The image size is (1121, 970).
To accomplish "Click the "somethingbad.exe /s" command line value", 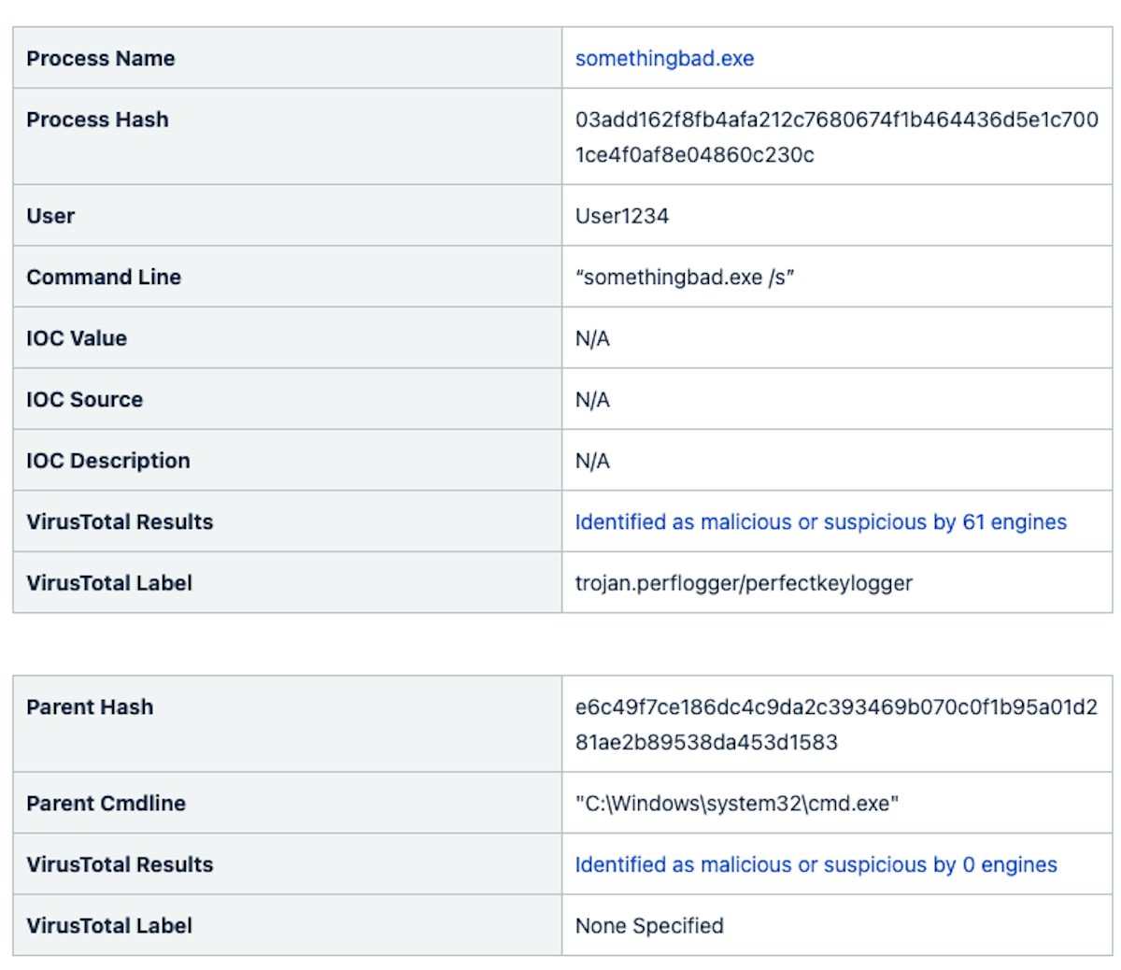I will [685, 277].
